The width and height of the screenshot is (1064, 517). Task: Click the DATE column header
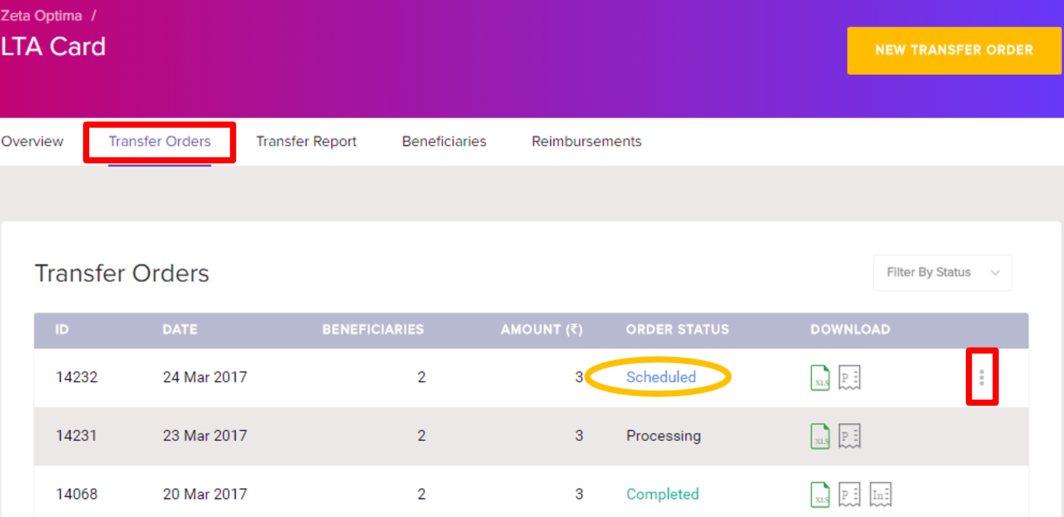click(180, 330)
